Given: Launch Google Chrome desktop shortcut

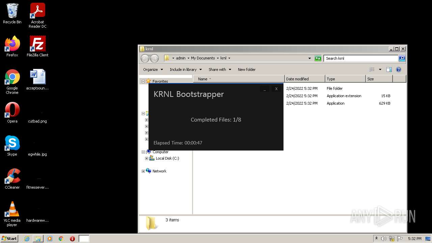Looking at the screenshot, I should [12, 82].
